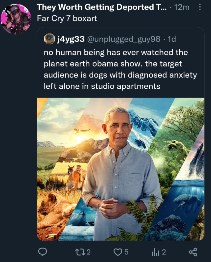
Task: Reply to the Far Cry 7 tweet
Action: tap(42, 252)
